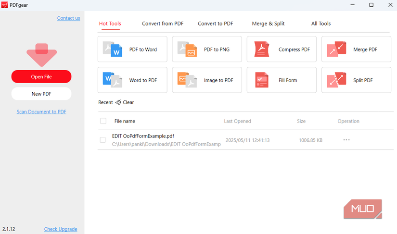Image resolution: width=397 pixels, height=234 pixels.
Task: Open the PDF to Word tool
Action: [132, 49]
